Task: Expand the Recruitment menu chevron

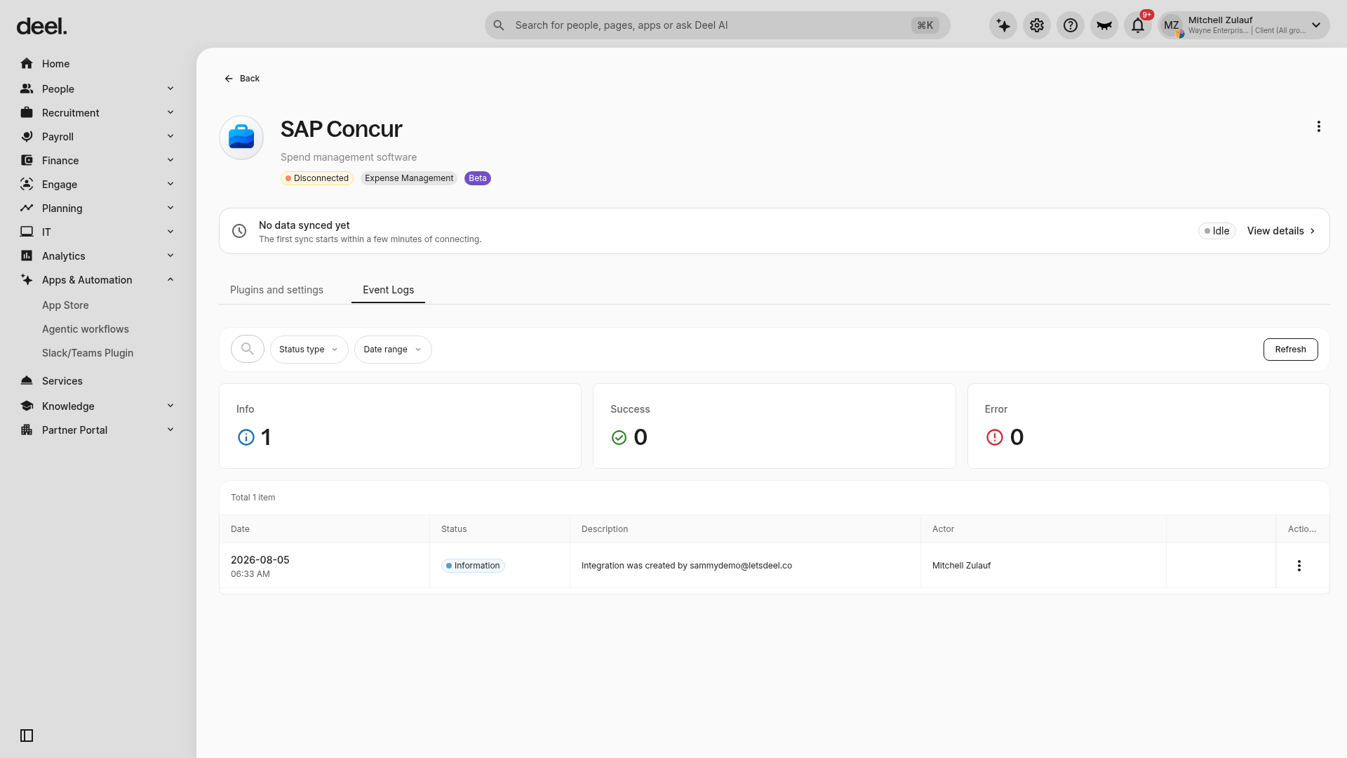Action: click(170, 113)
